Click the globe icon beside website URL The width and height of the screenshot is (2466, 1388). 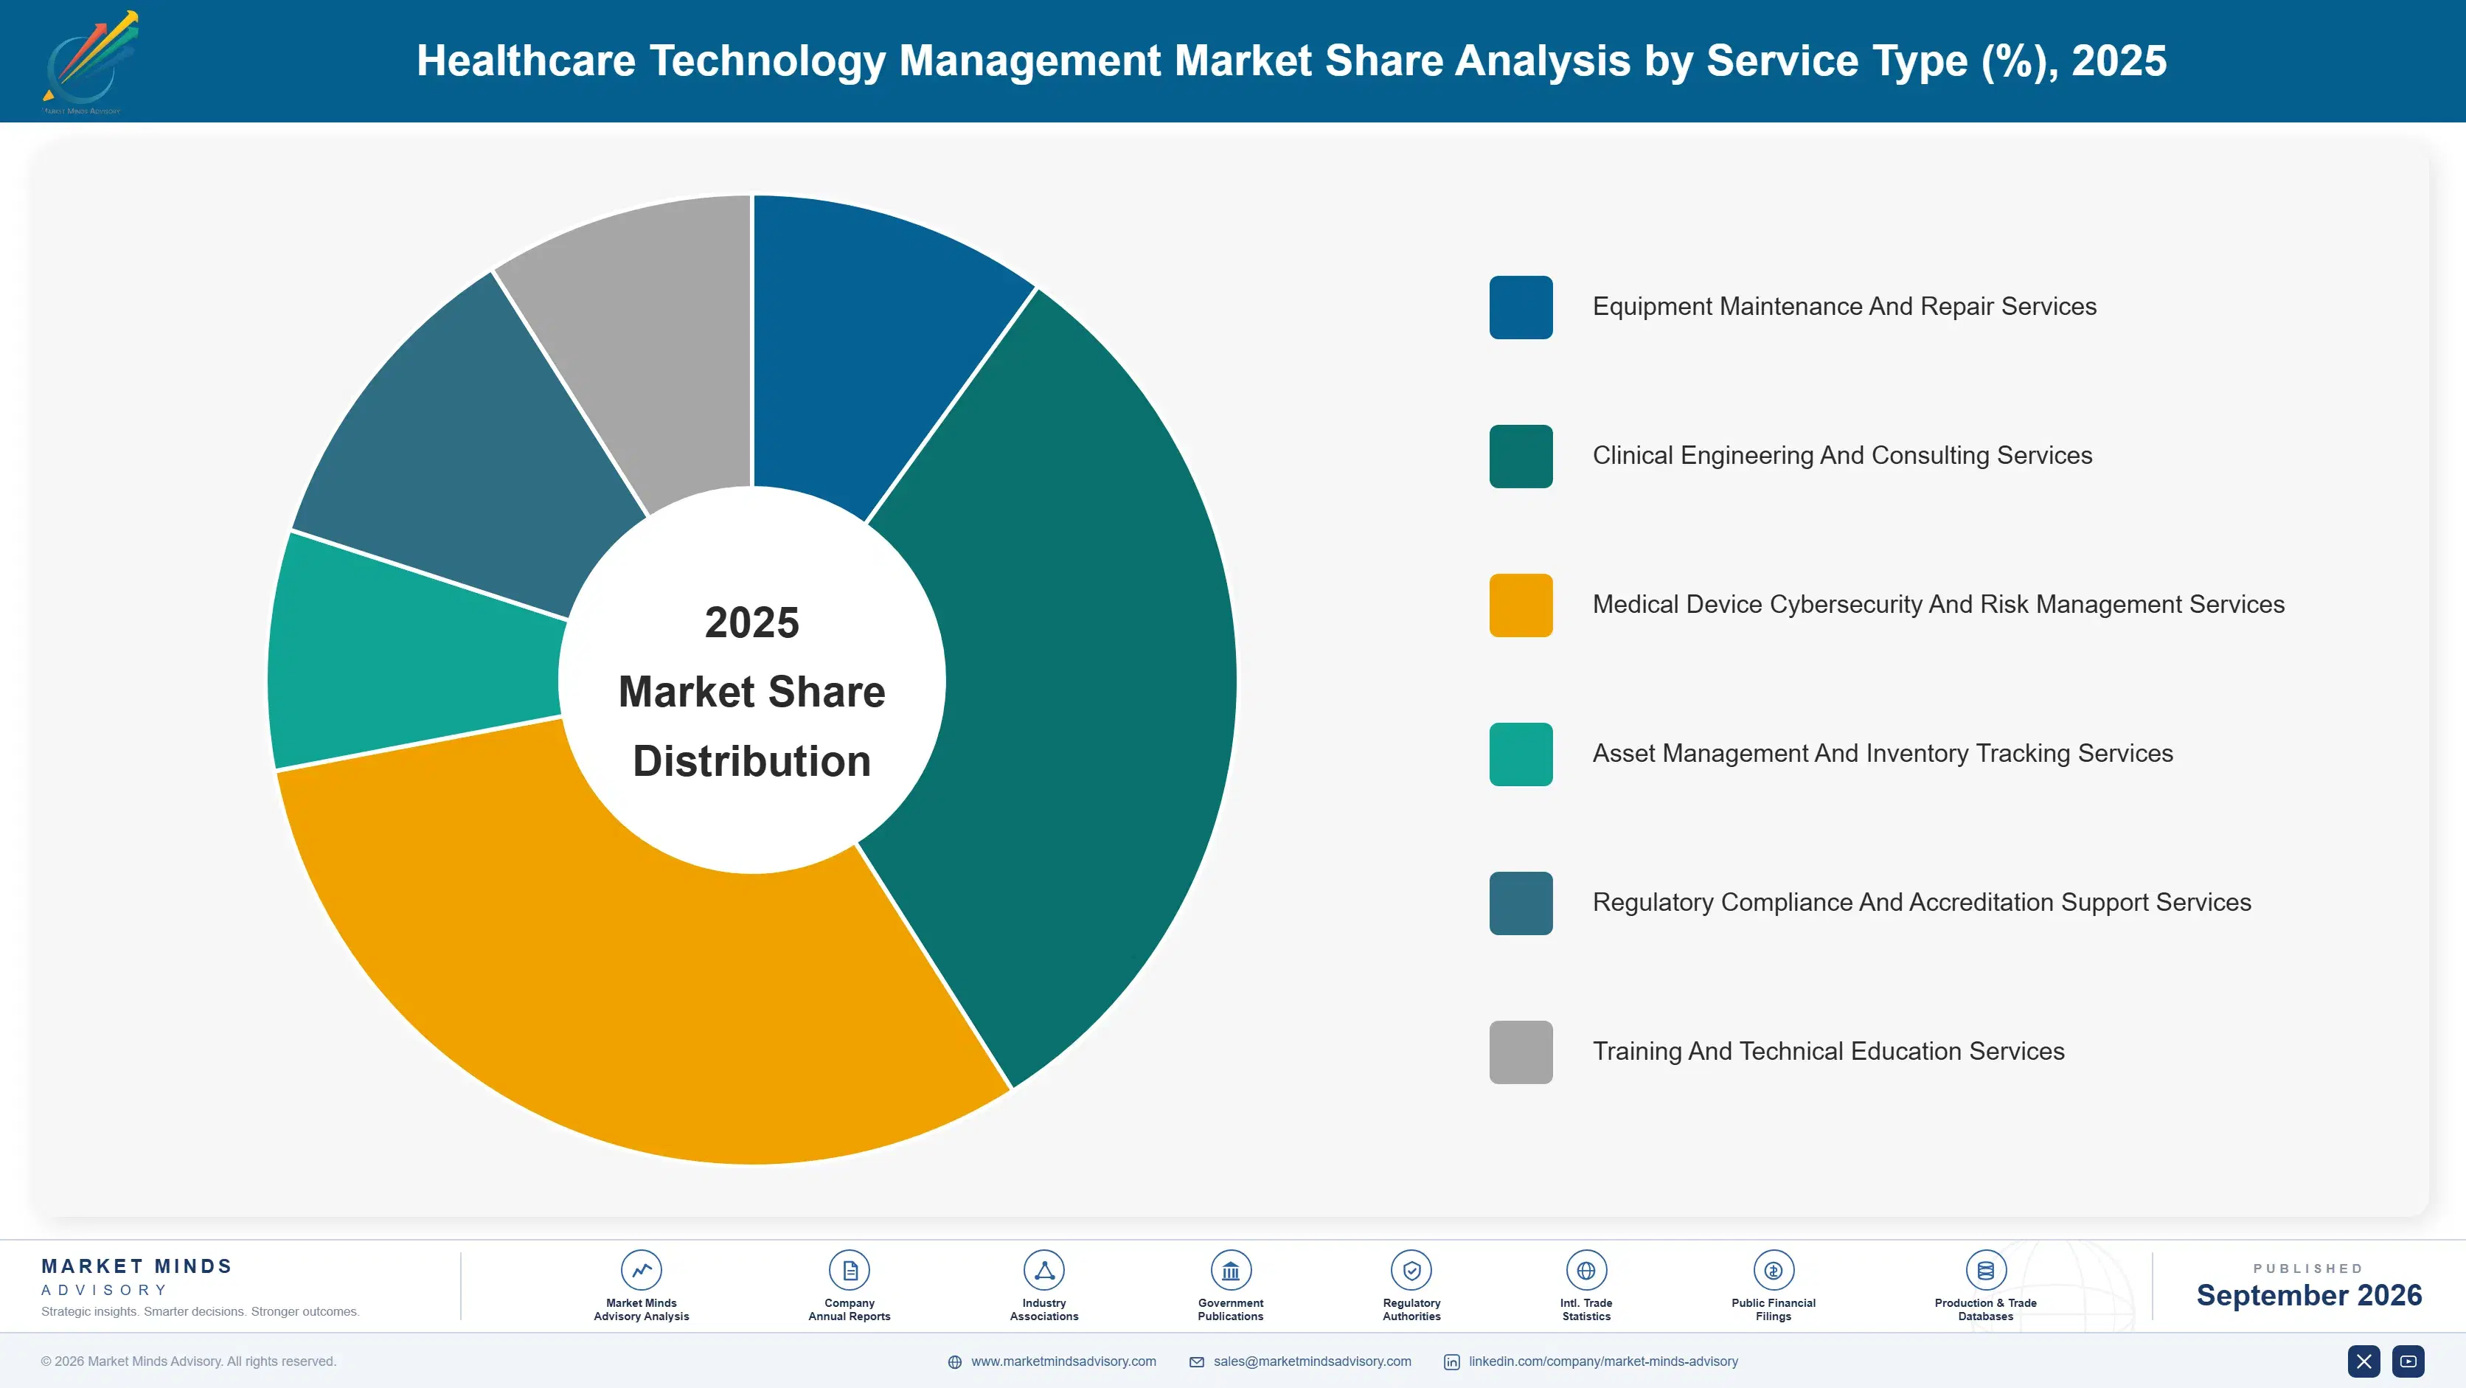coord(954,1362)
